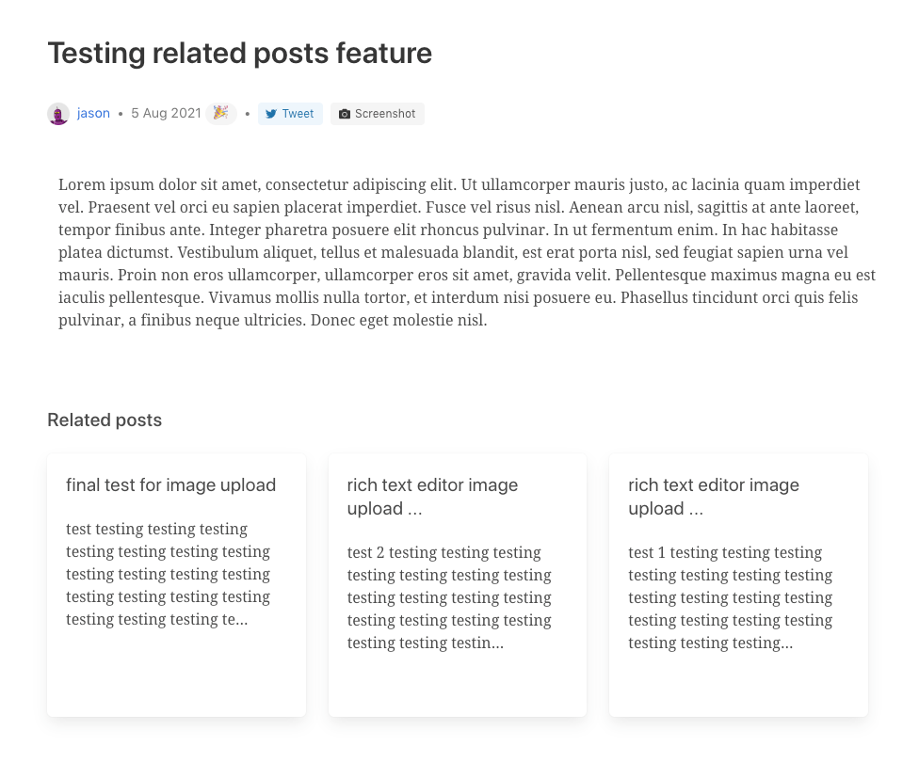Viewport: 919px width, 762px height.
Task: Click the excerpt beginning with 'test 2'
Action: coord(449,597)
